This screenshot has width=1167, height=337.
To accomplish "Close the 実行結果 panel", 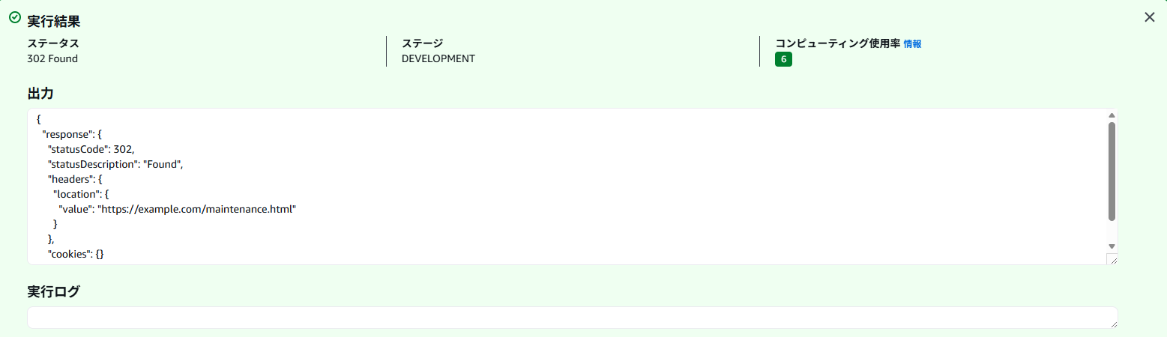I will point(1149,17).
